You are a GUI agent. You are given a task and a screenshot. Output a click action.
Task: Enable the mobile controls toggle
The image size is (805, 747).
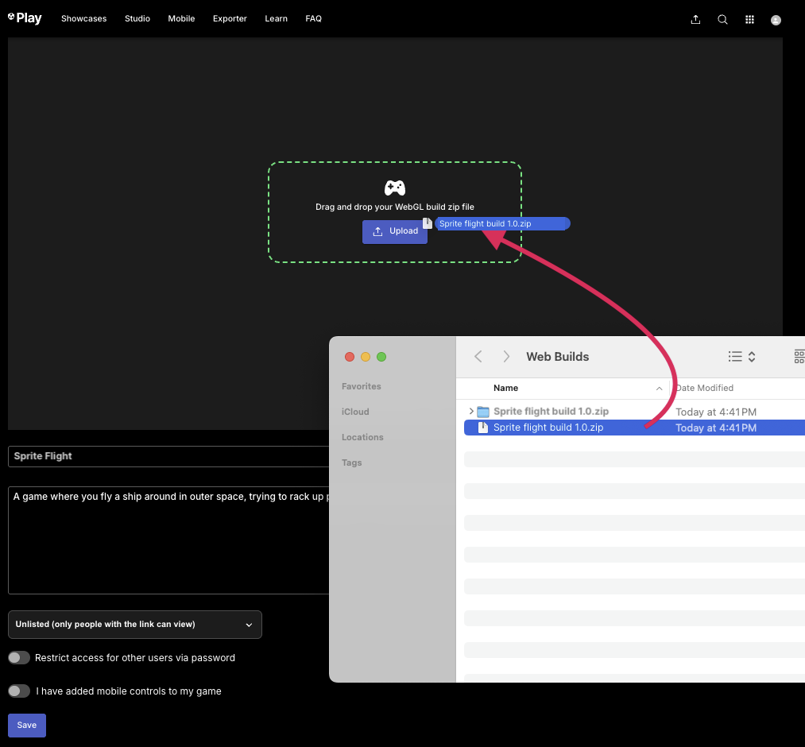pos(19,691)
